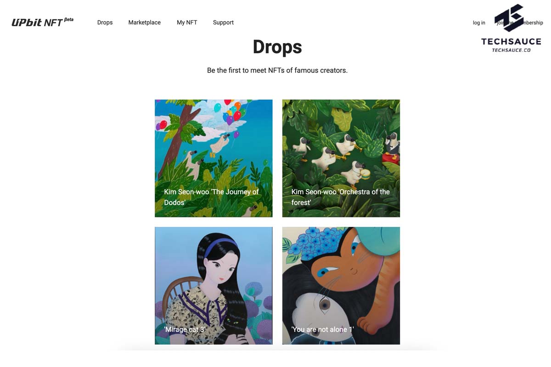
Task: Select the 'Mirage cat 3' title text
Action: [185, 329]
